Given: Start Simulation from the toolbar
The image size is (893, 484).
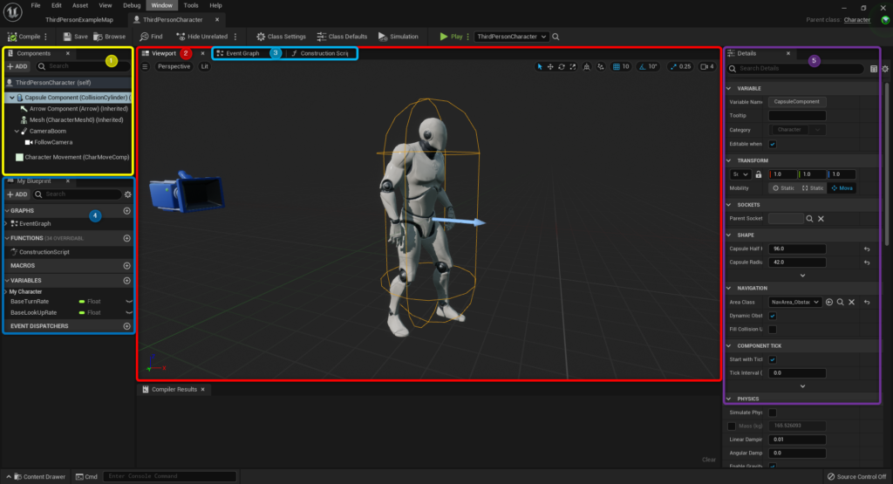Looking at the screenshot, I should pyautogui.click(x=398, y=37).
